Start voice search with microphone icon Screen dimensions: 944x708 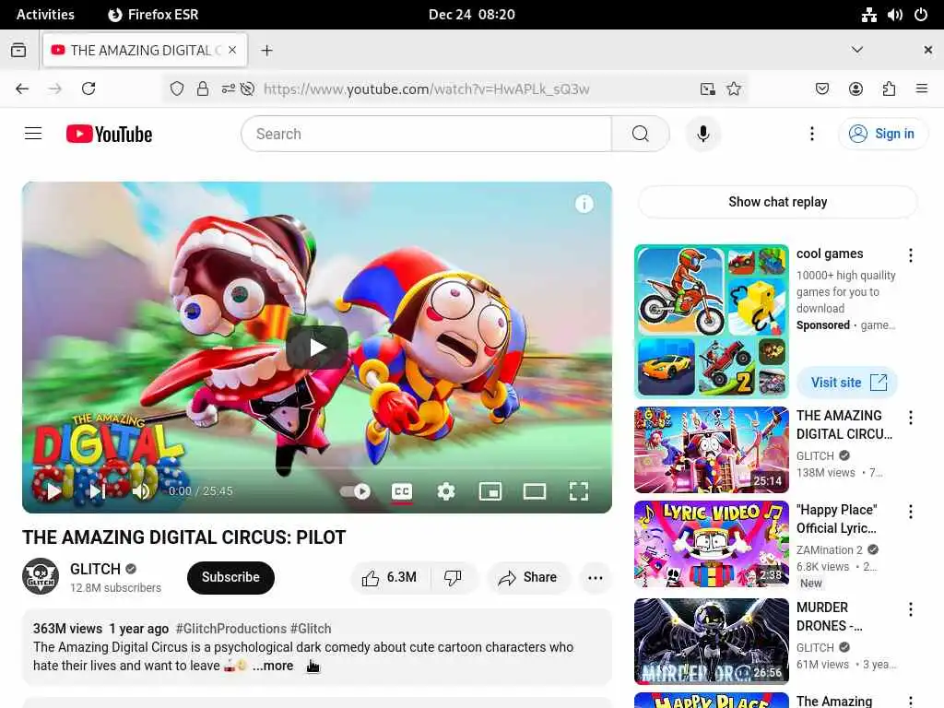pos(702,134)
